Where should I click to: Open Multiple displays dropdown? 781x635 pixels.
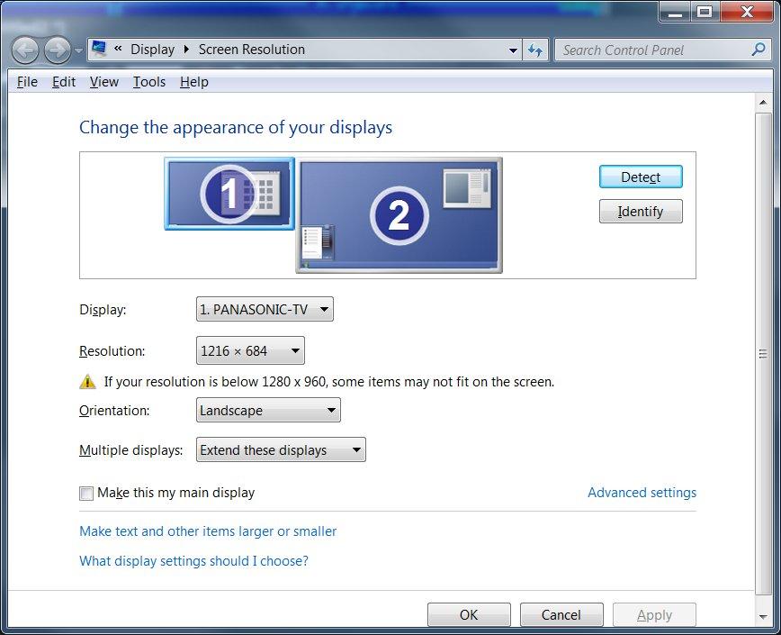click(x=281, y=450)
